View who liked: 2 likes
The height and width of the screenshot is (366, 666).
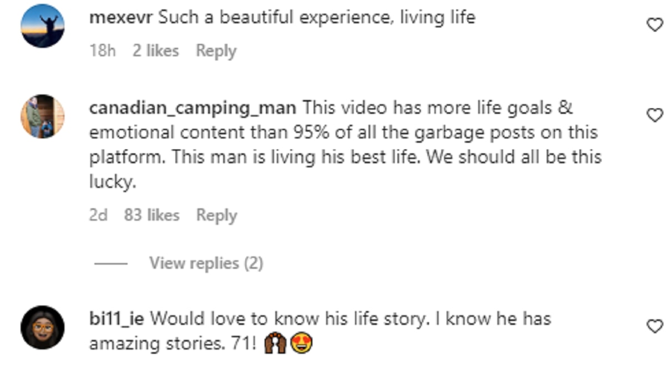coord(155,51)
